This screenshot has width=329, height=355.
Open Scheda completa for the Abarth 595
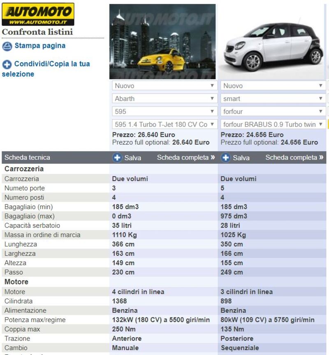point(183,158)
